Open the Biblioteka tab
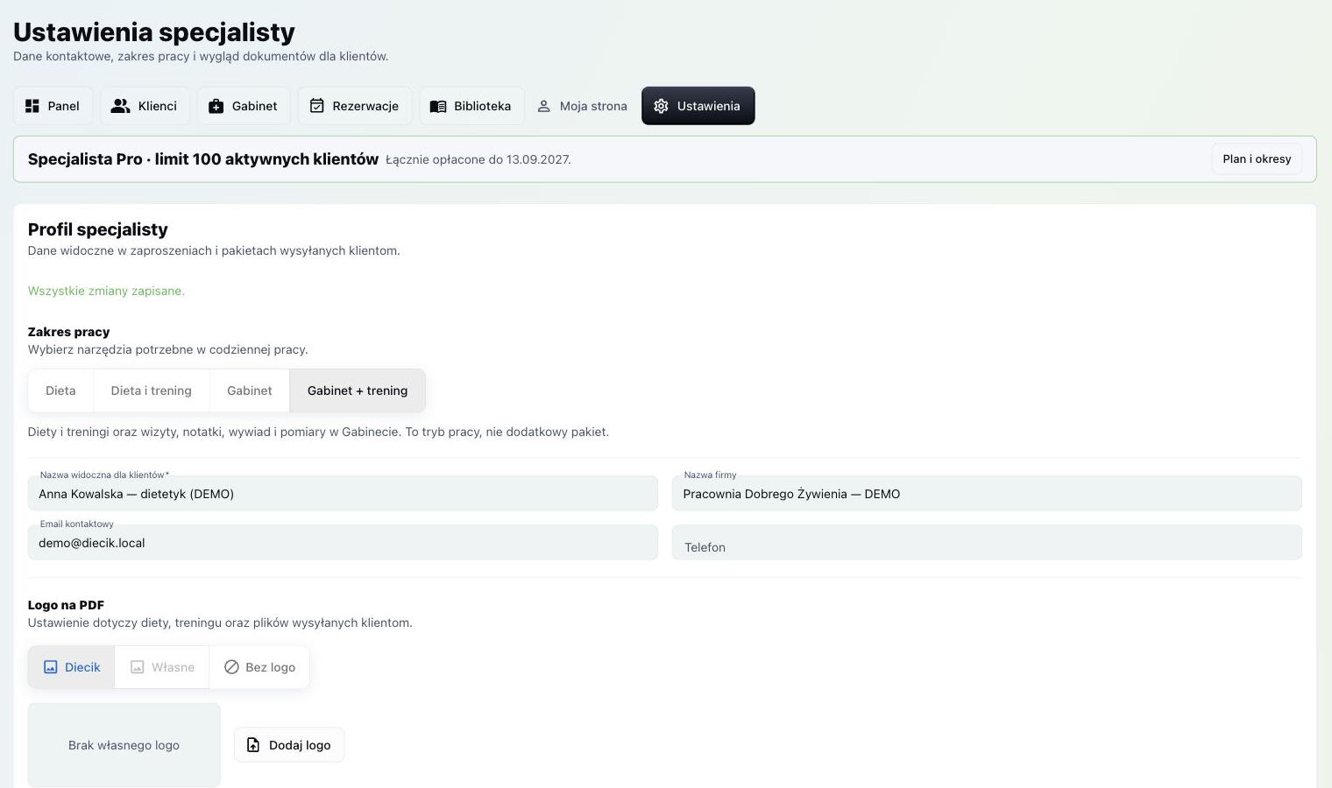 (471, 106)
